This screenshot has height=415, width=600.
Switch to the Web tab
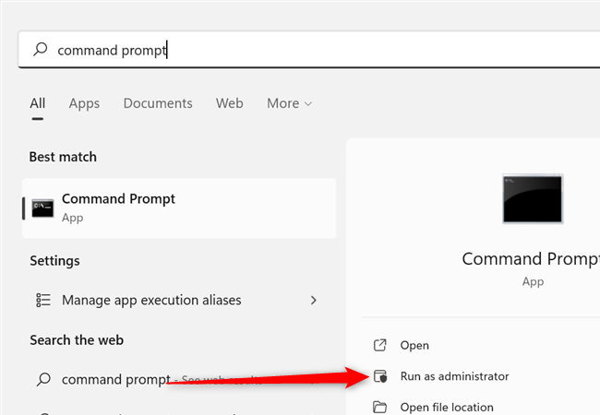coord(230,103)
